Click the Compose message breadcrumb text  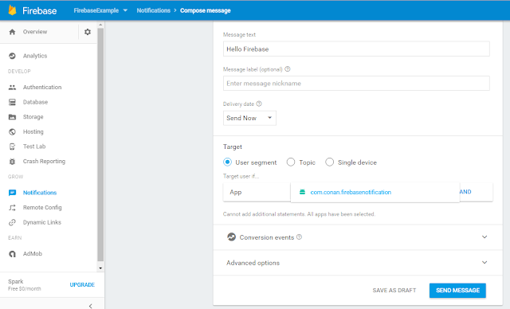(x=206, y=10)
